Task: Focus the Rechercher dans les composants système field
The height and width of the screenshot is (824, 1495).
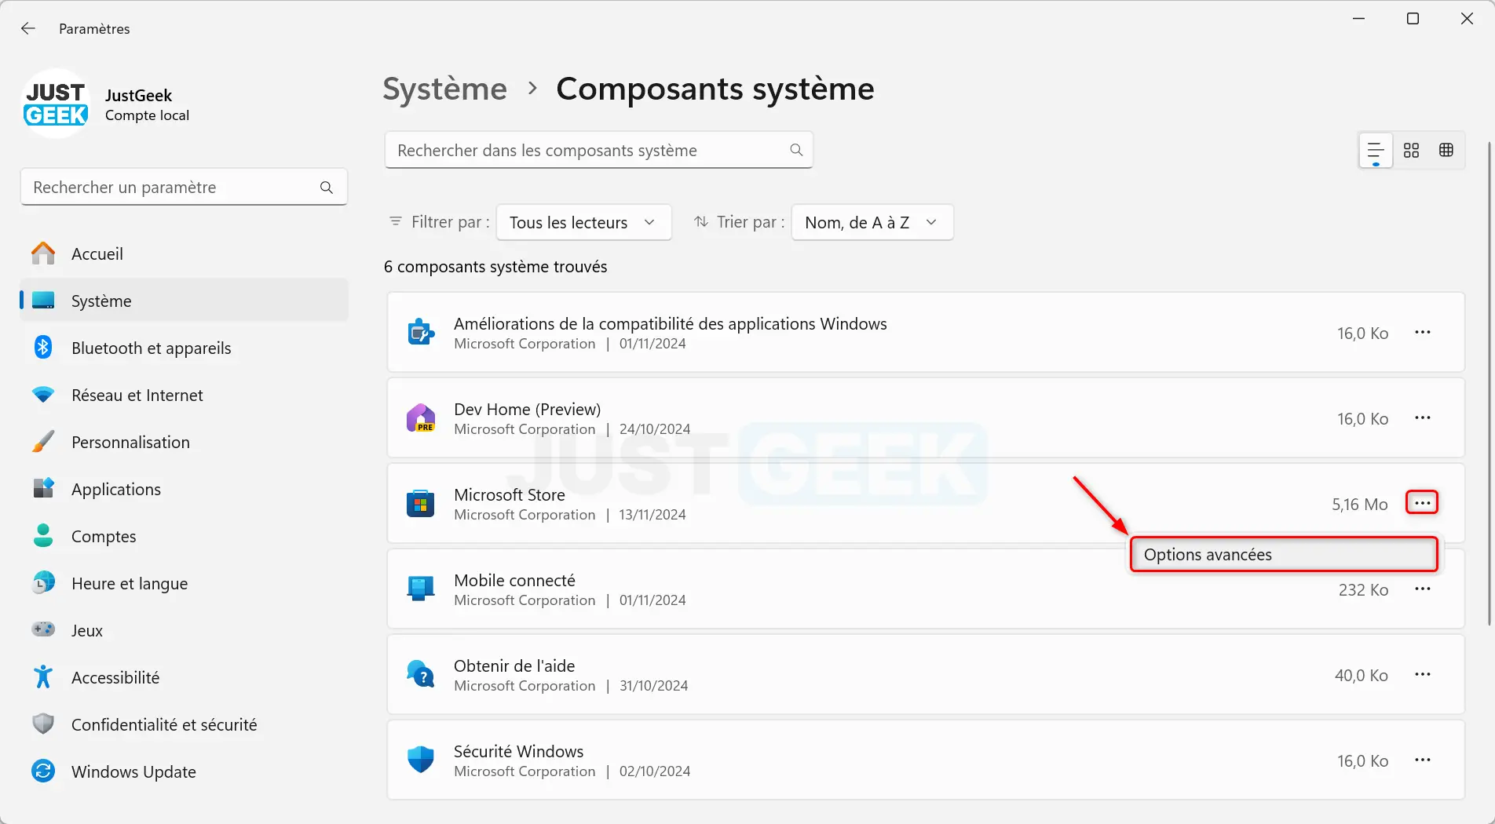Action: [x=598, y=150]
